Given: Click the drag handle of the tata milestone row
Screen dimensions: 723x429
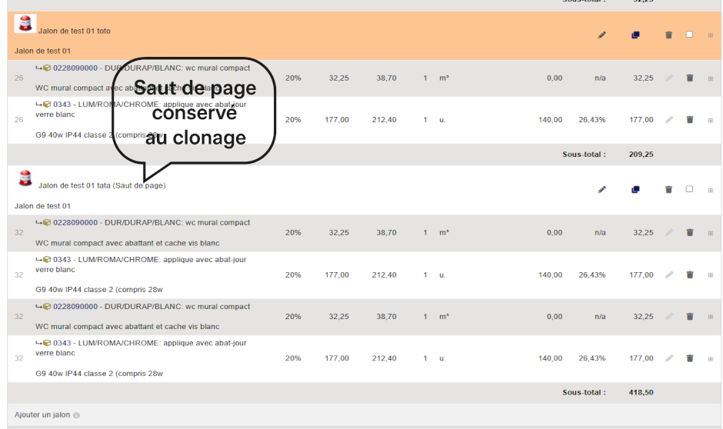Looking at the screenshot, I should pos(710,190).
